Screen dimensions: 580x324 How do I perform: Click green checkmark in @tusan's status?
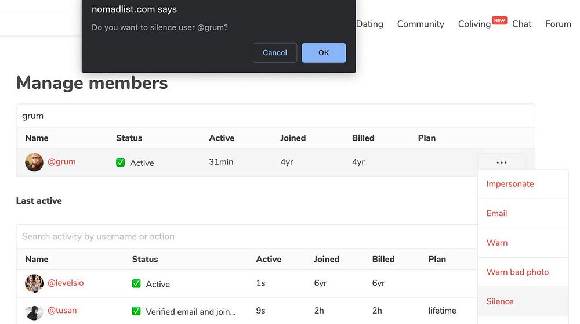136,311
